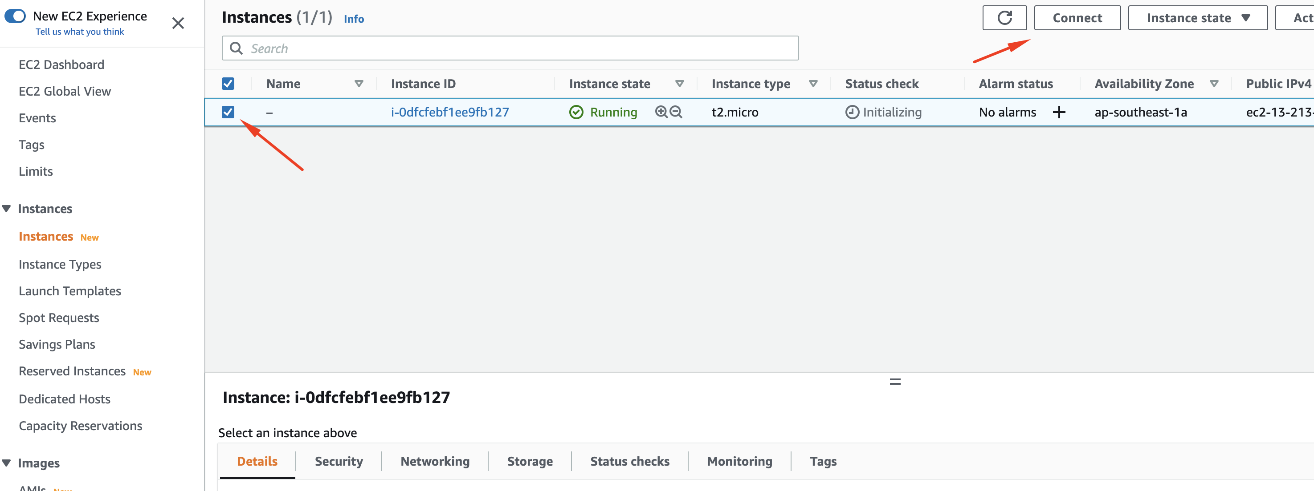Screen dimensions: 1314x491
Task: Open the Instances left sidebar section
Action: [46, 207]
